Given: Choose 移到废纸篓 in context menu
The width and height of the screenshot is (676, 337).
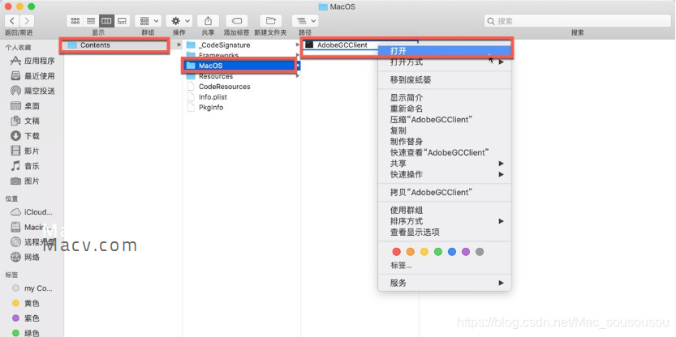Looking at the screenshot, I should [444, 80].
